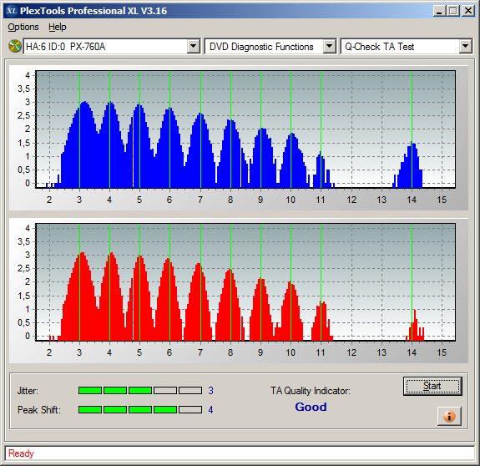Expand the Q-Check TA Test dropdown arrow

click(x=465, y=47)
